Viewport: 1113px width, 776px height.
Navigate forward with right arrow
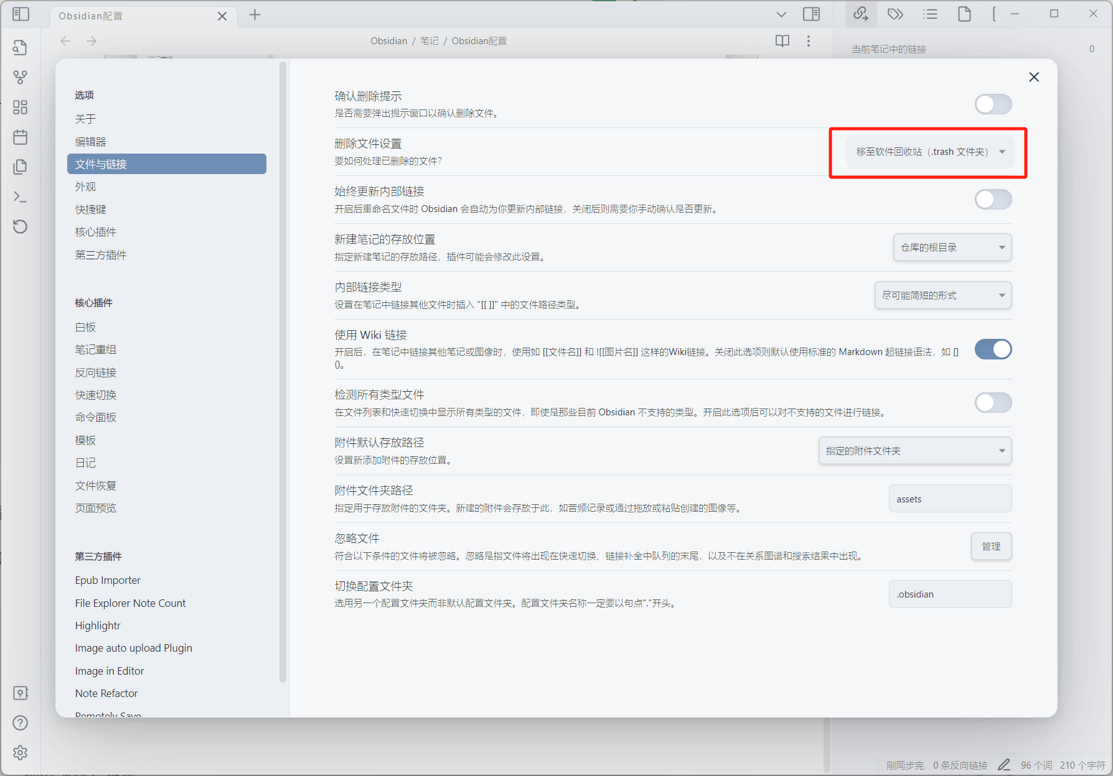(92, 41)
